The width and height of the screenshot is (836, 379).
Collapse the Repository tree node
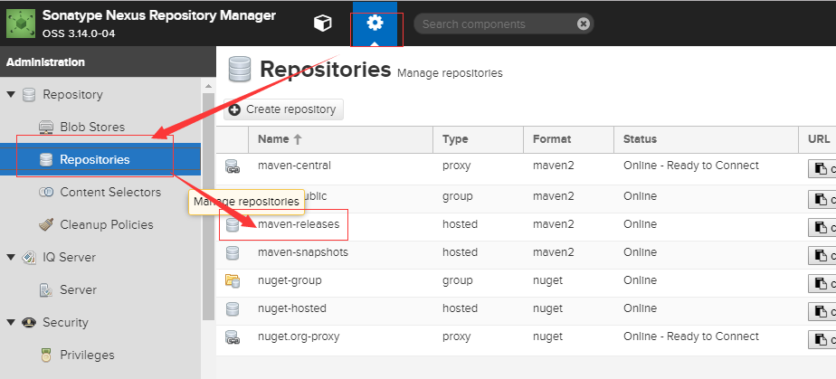pos(11,95)
